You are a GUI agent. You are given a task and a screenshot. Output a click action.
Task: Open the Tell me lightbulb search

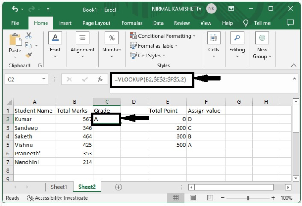(245, 23)
